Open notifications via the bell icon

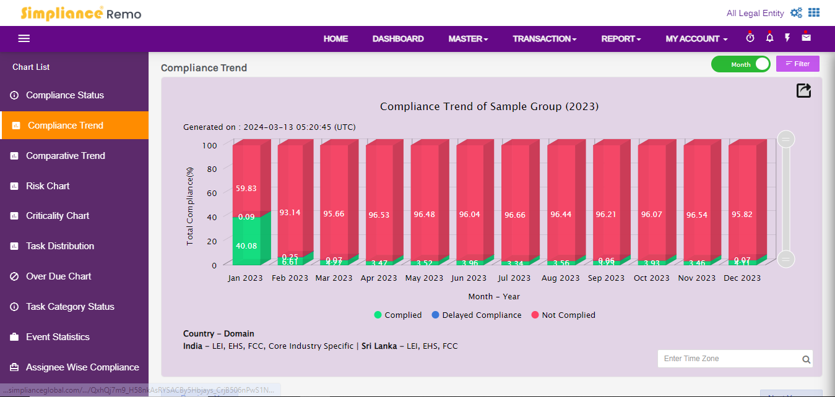[769, 38]
